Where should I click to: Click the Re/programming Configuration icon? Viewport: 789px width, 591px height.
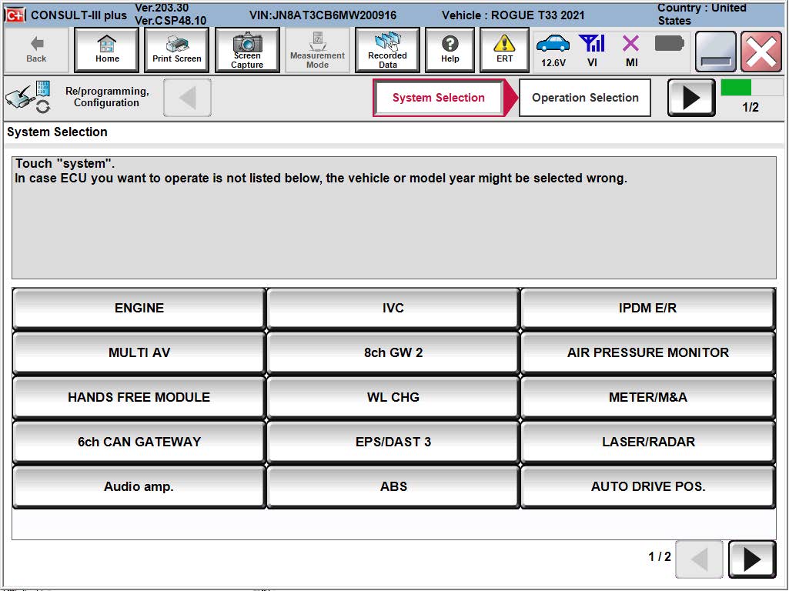click(x=28, y=96)
